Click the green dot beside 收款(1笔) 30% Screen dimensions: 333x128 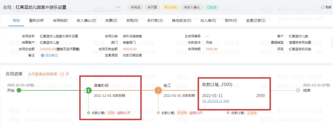click(x=88, y=113)
